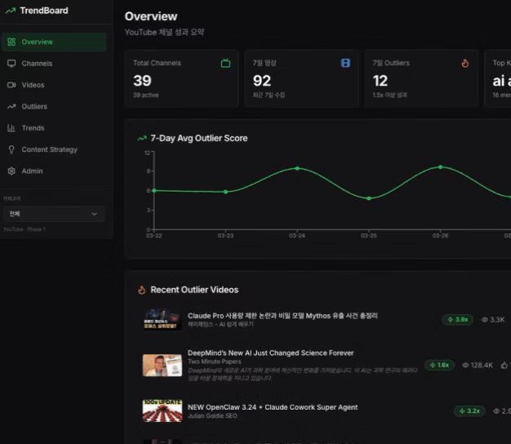The height and width of the screenshot is (444, 511).
Task: Click the Outliers trend-line icon
Action: [x=11, y=107]
